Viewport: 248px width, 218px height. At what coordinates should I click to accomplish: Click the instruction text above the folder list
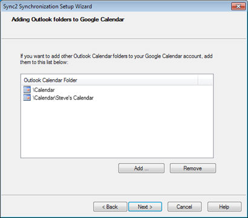pyautogui.click(x=116, y=59)
